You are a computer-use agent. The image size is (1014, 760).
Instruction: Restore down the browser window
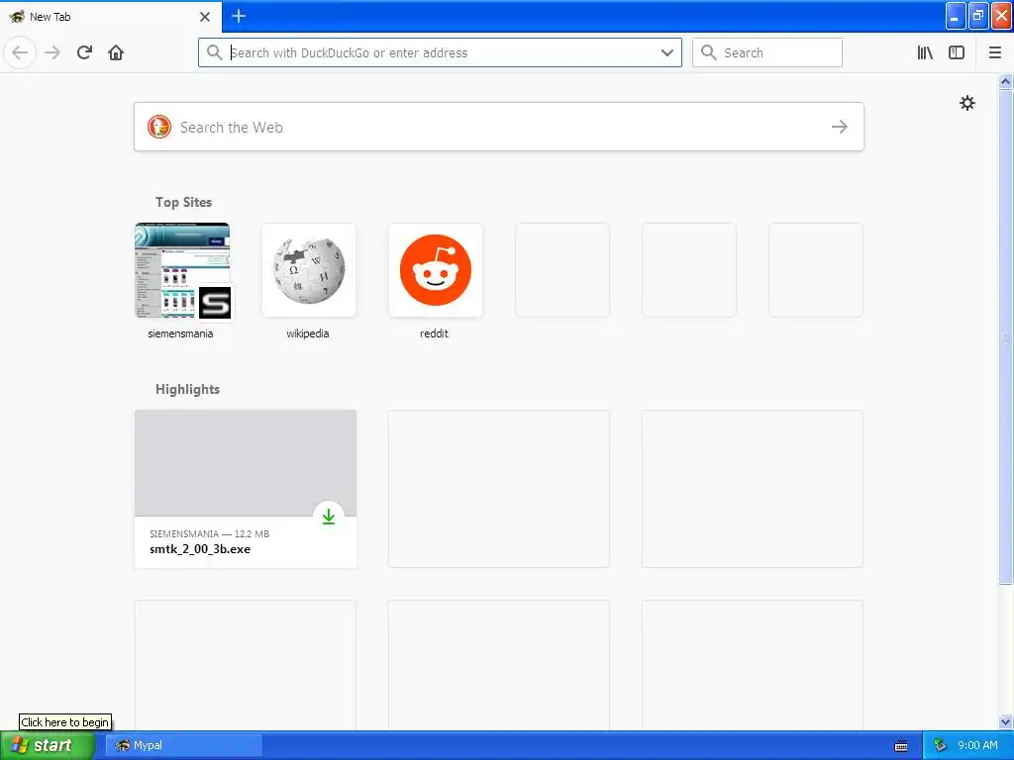(x=978, y=16)
